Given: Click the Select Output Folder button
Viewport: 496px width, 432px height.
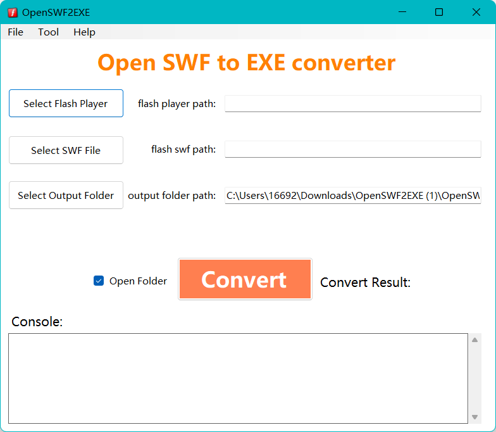Looking at the screenshot, I should (66, 195).
